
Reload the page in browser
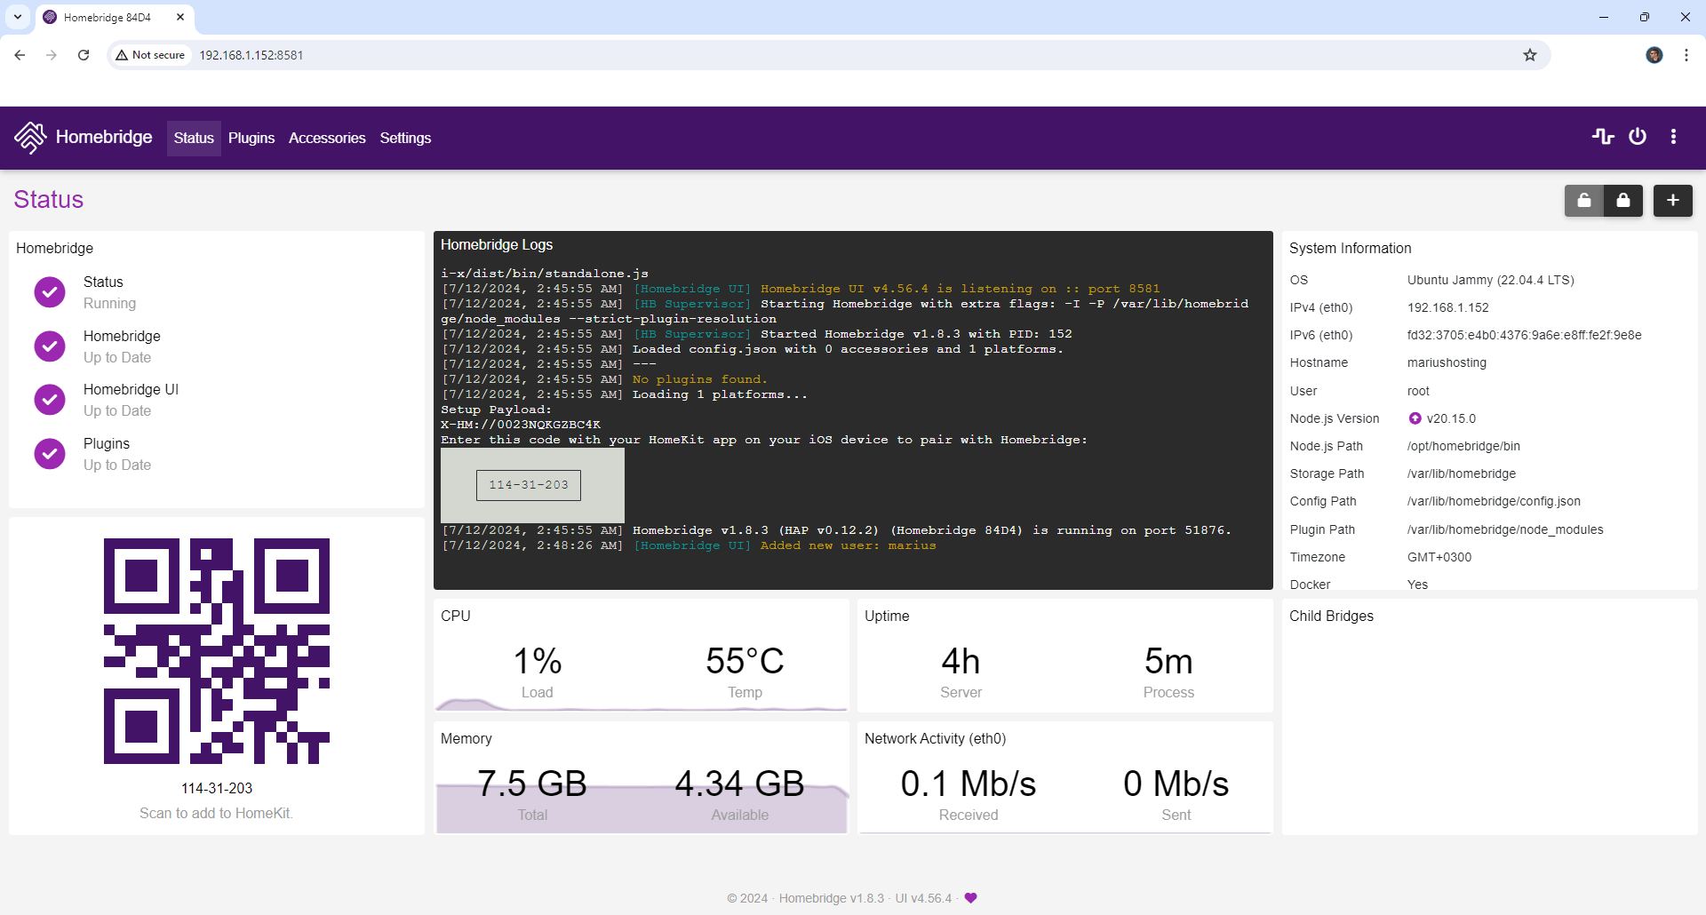point(84,55)
